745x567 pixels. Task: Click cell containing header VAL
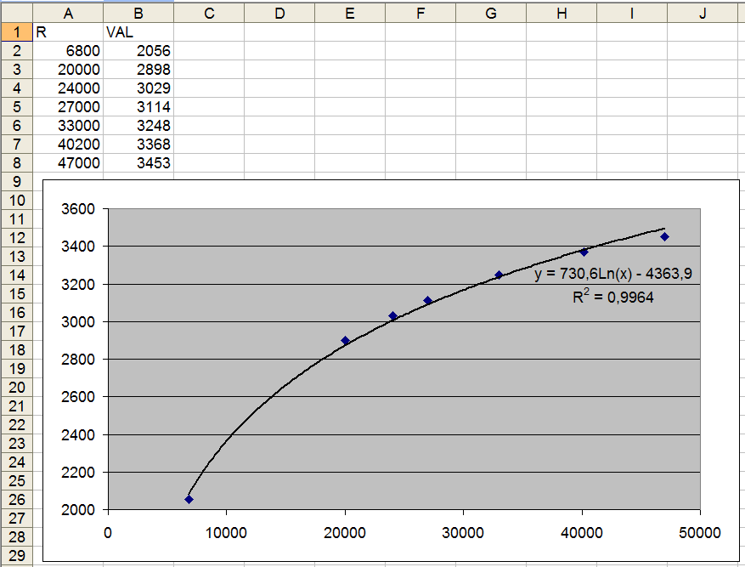pos(138,31)
